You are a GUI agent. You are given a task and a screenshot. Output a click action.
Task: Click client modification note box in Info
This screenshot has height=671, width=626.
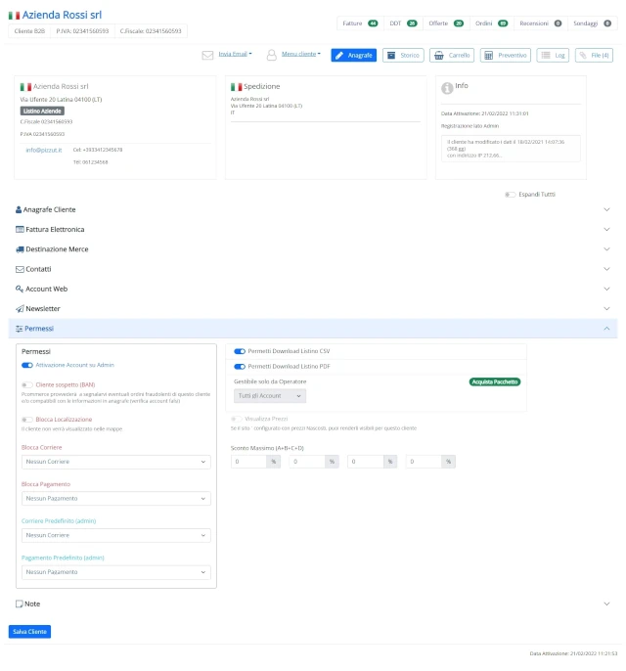click(511, 149)
